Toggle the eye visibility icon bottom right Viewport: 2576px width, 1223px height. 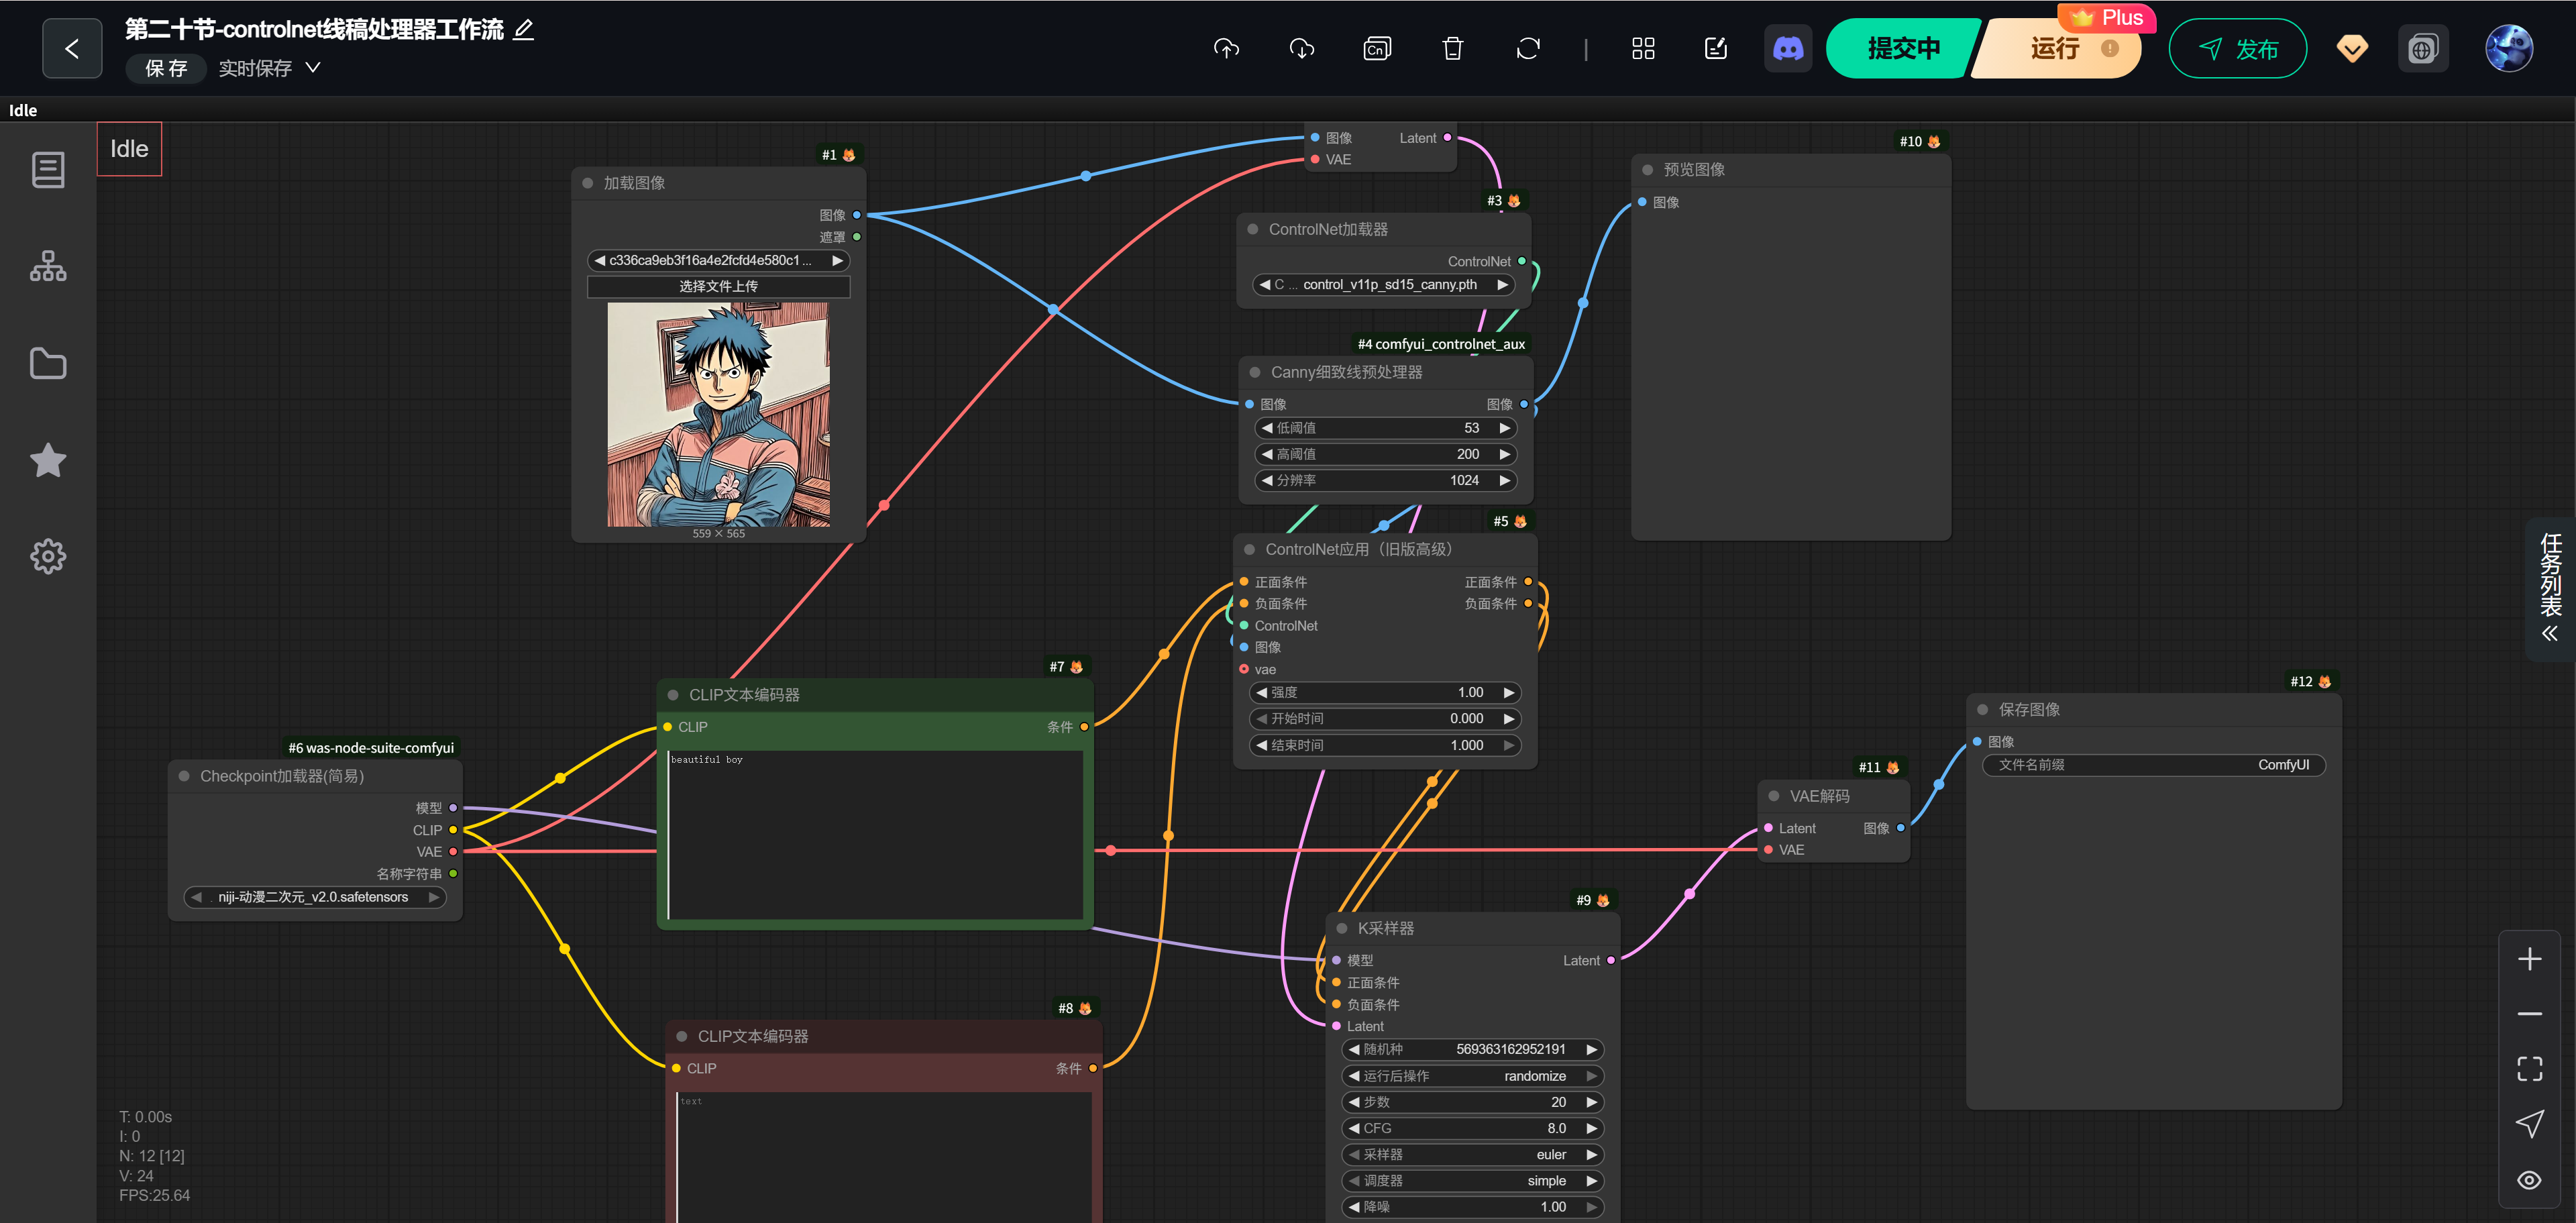(2529, 1180)
